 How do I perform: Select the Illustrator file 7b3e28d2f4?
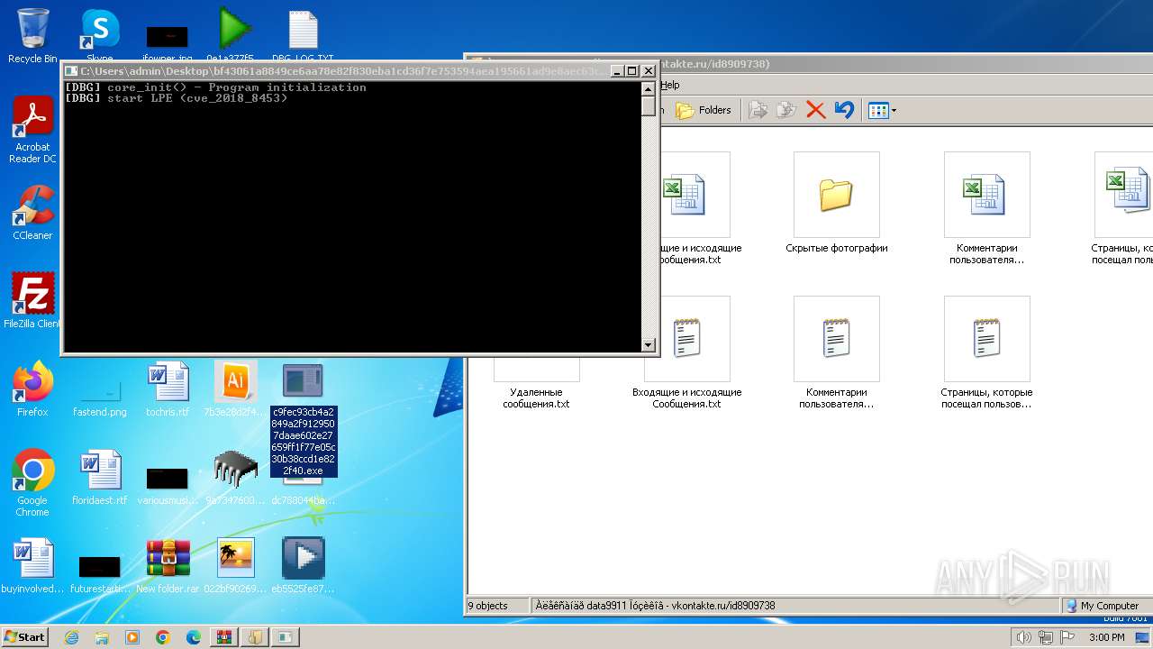coord(235,388)
